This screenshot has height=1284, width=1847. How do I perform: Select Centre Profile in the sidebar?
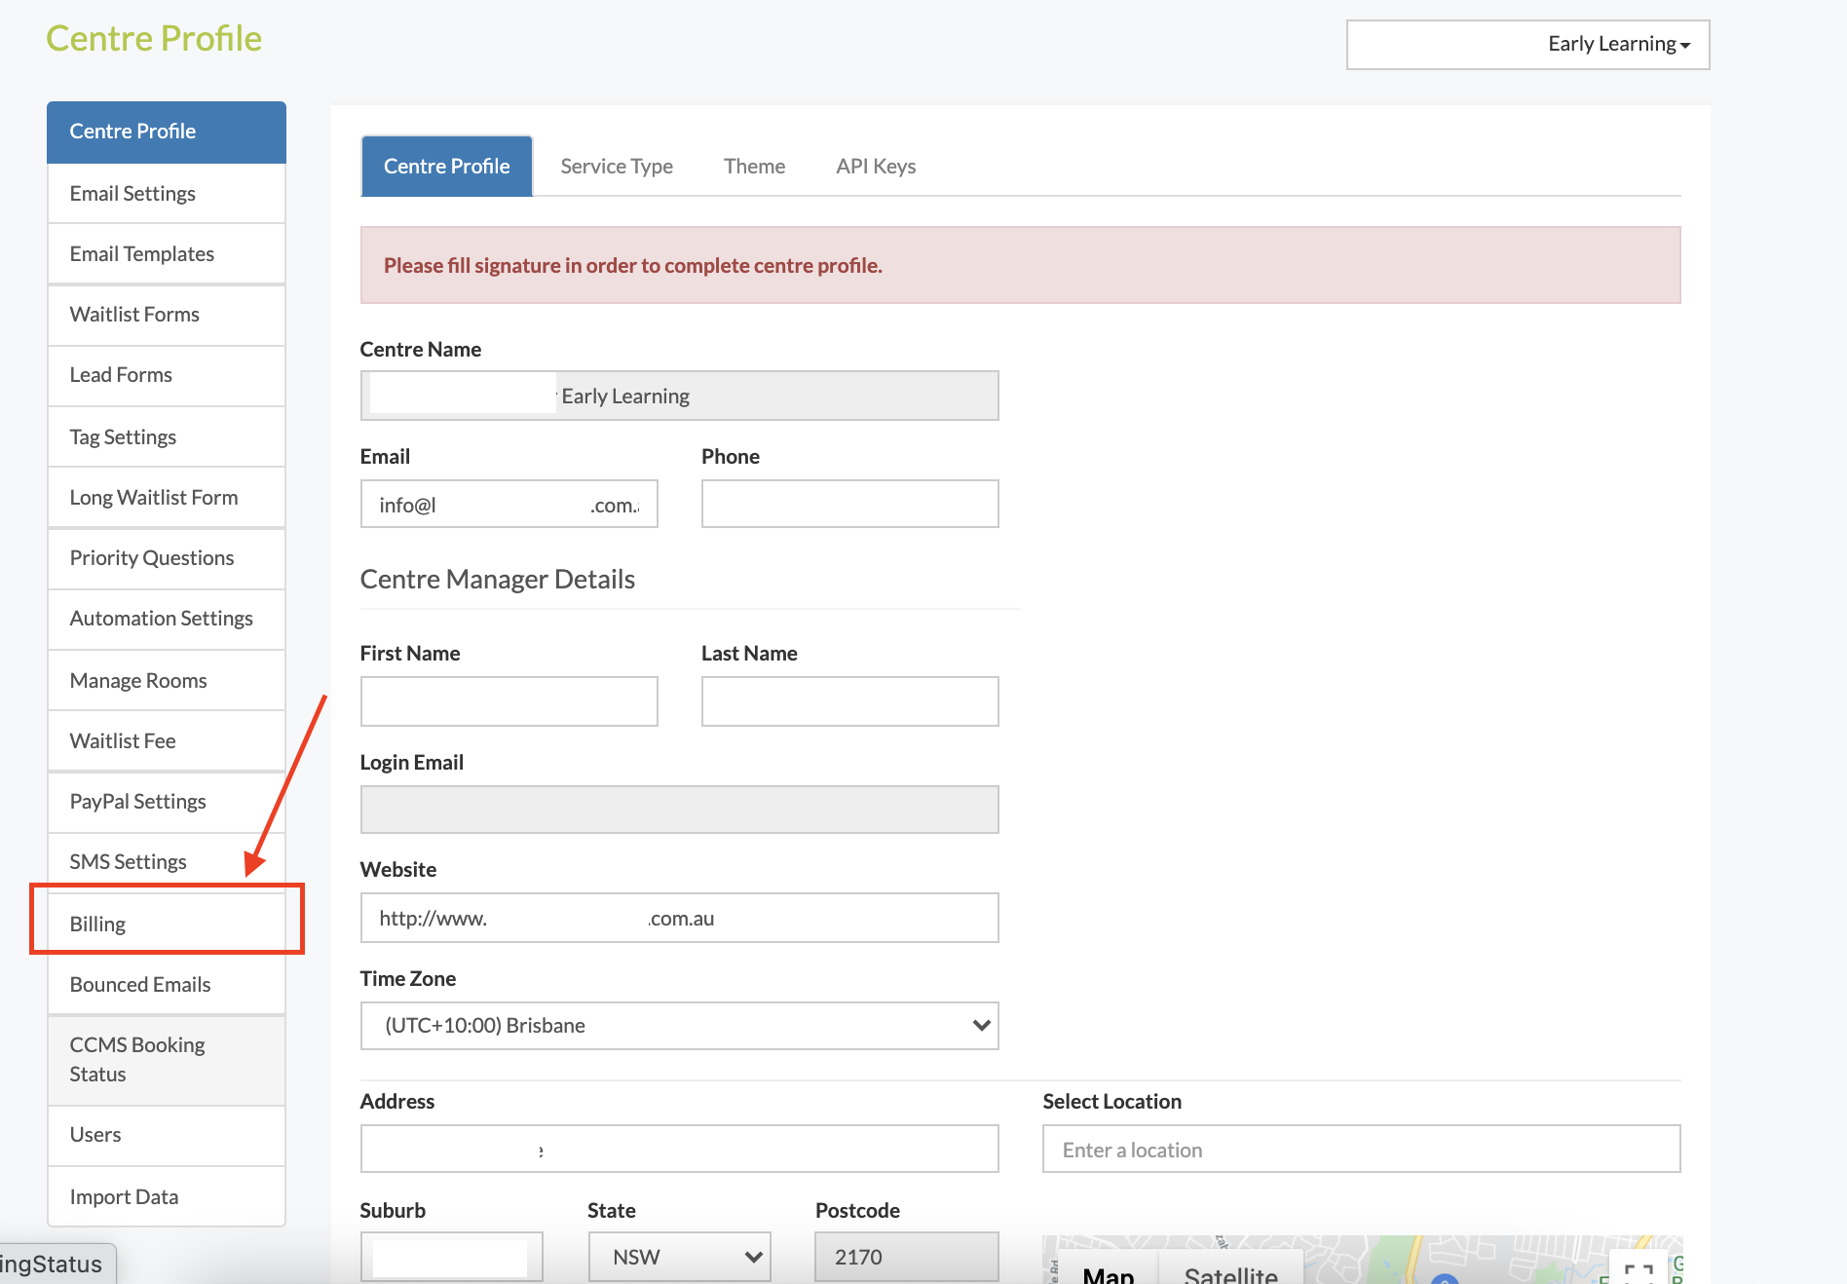click(x=167, y=132)
